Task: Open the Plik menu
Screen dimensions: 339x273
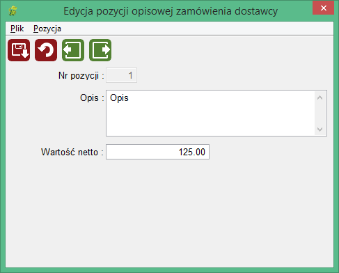Action: (x=17, y=29)
